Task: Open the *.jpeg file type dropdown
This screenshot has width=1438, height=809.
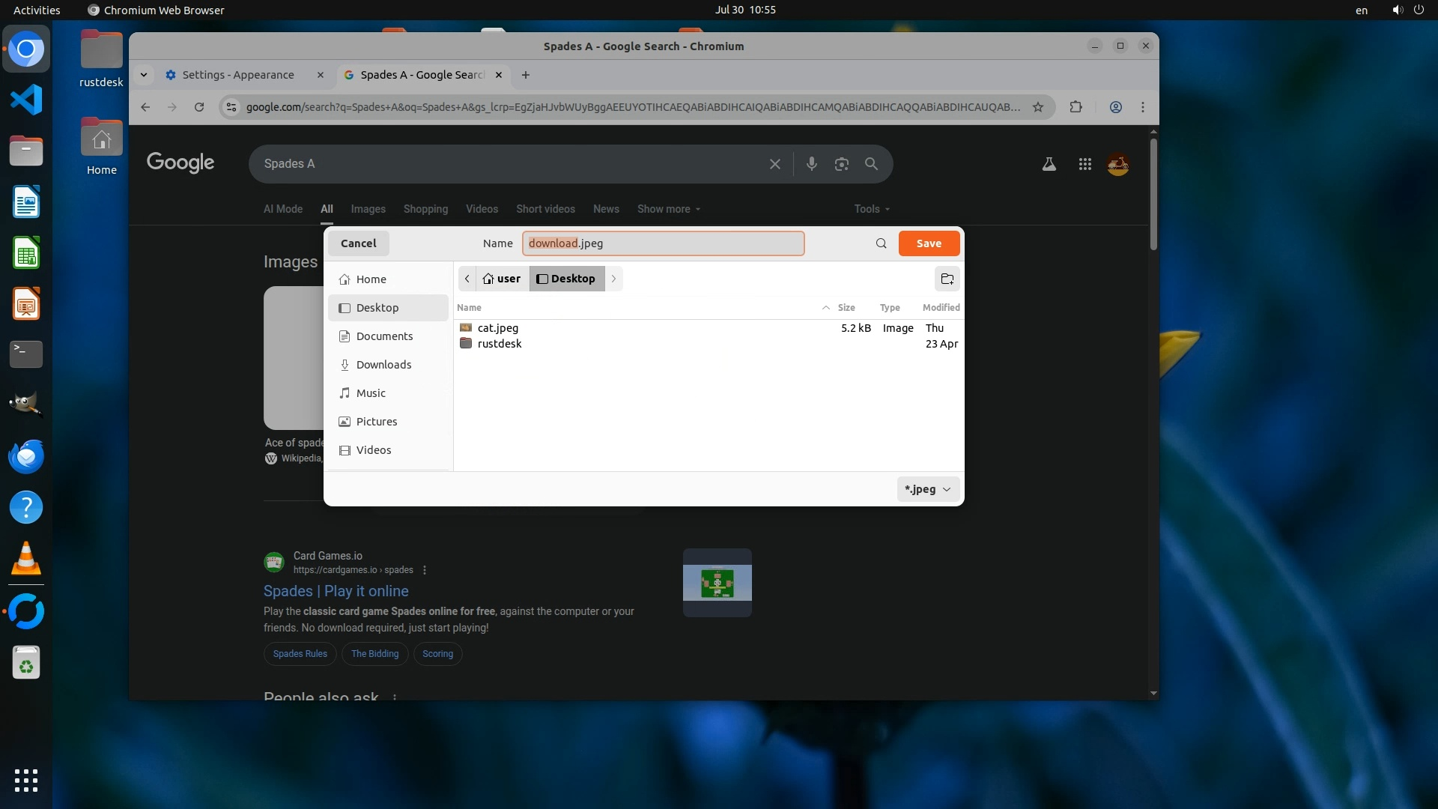Action: [927, 489]
